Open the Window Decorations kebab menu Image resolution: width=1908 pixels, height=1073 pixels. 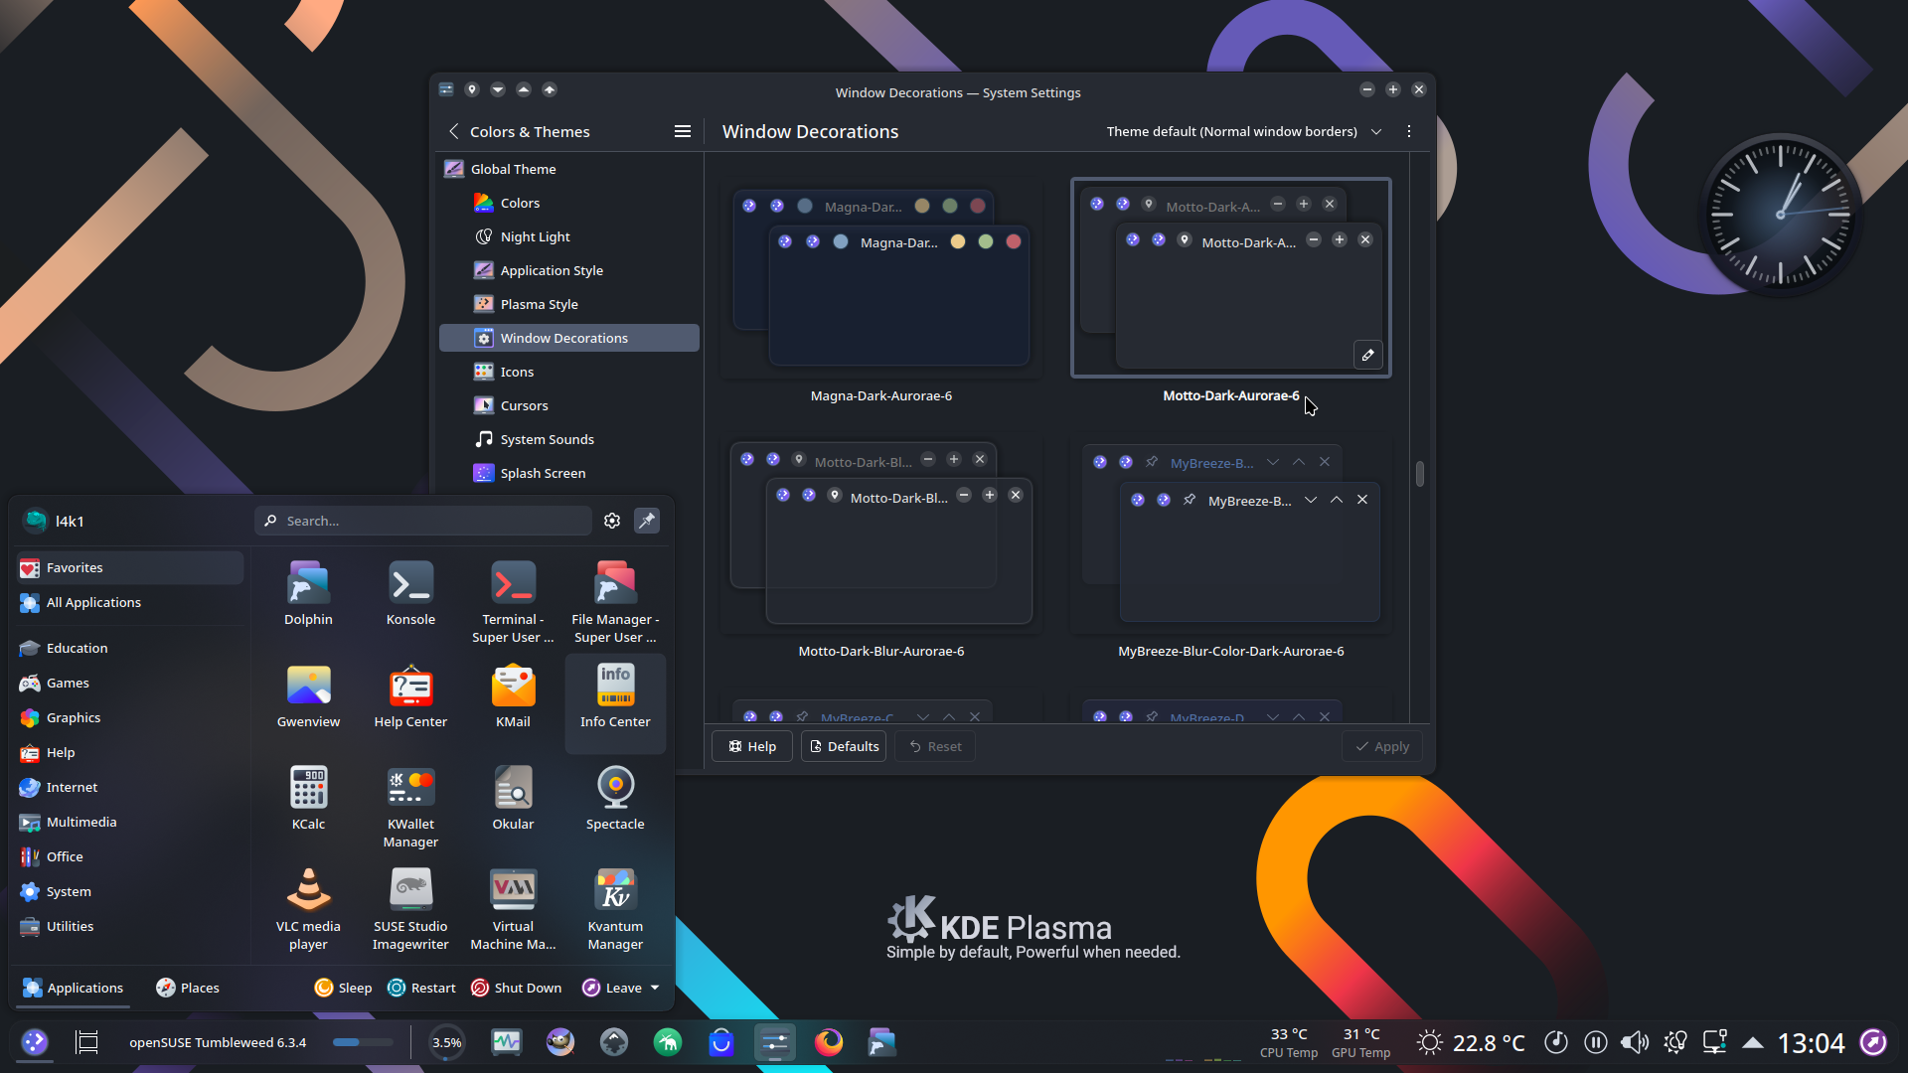click(1409, 131)
